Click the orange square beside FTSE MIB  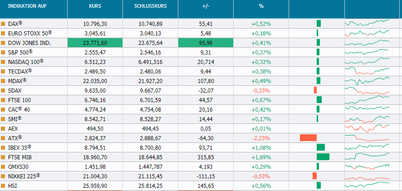(x=3, y=157)
